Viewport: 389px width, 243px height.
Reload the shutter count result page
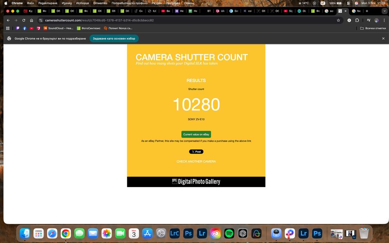coord(24,20)
